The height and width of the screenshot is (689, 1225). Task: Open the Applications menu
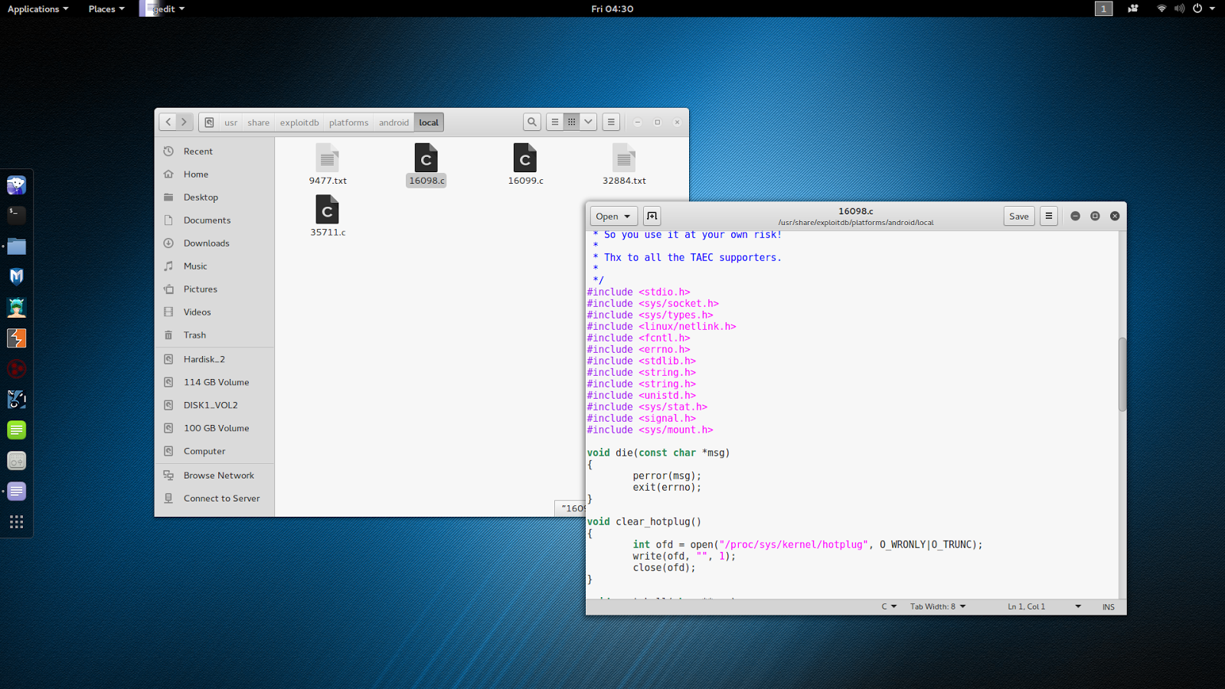click(33, 8)
